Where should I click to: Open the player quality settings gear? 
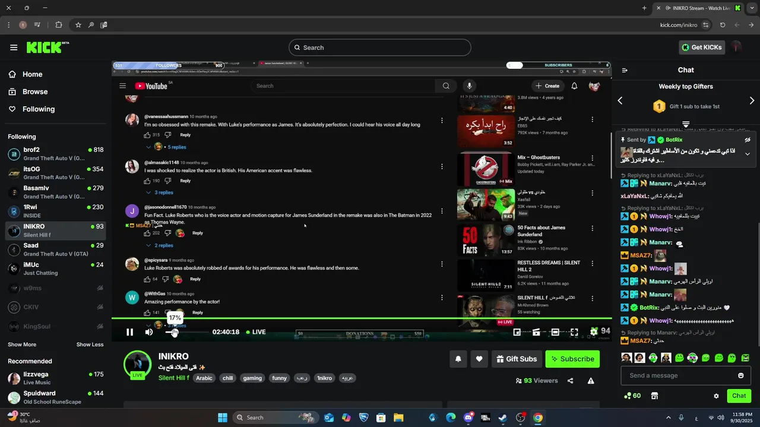594,332
